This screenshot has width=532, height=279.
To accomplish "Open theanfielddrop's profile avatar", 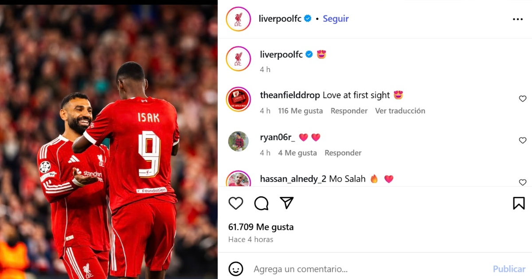I will [239, 99].
